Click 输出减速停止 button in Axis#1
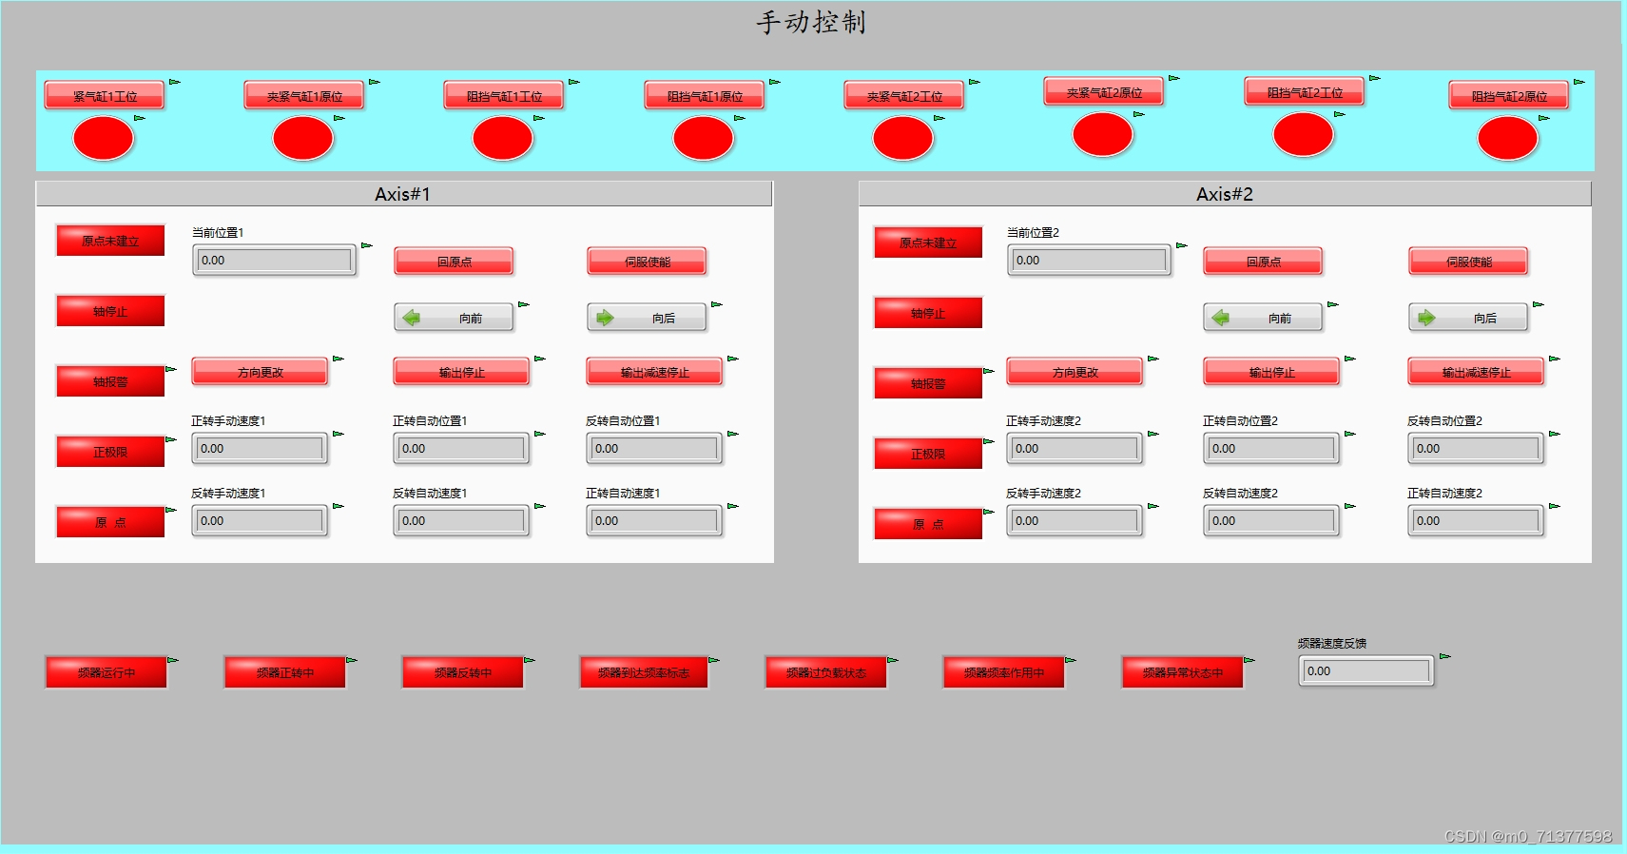1627x854 pixels. pyautogui.click(x=655, y=372)
